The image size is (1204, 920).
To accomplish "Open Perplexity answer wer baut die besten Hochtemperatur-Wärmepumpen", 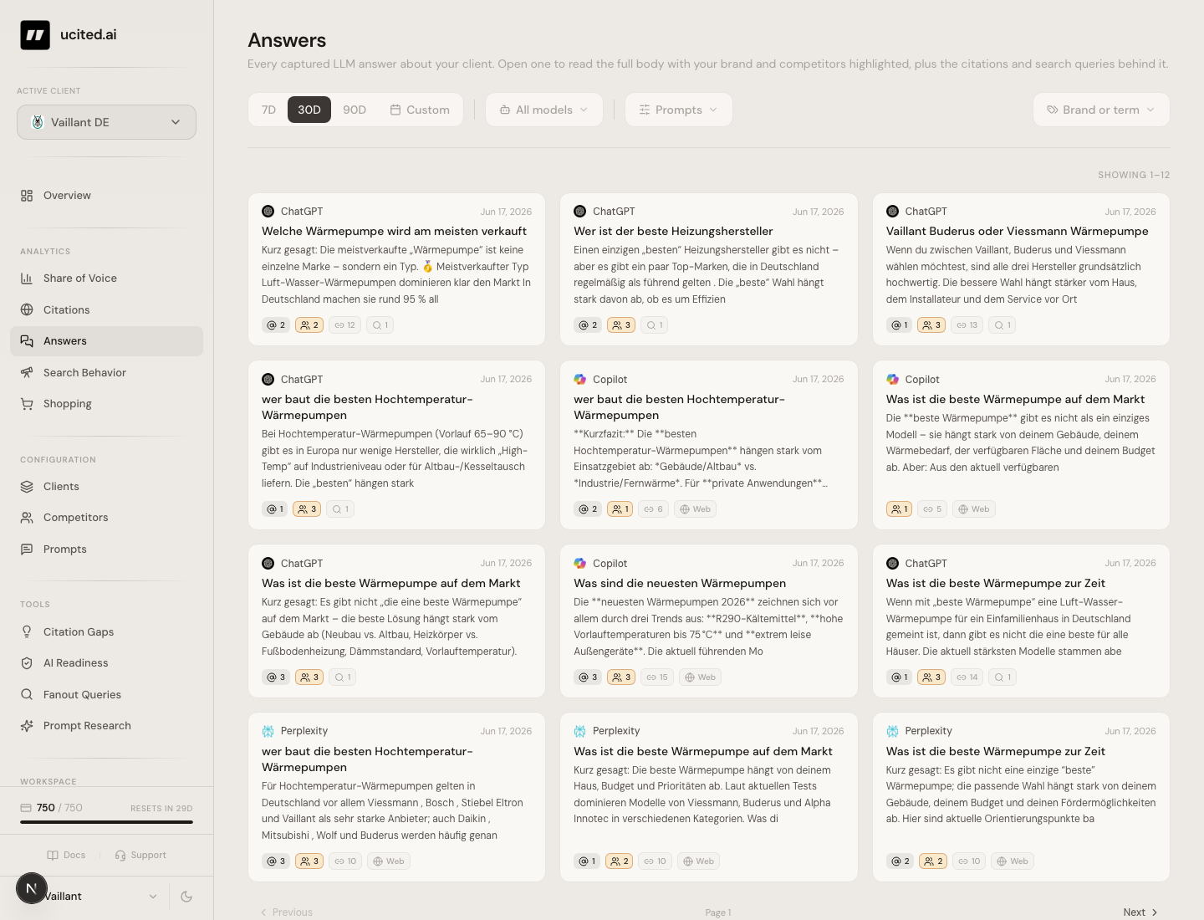I will point(396,797).
